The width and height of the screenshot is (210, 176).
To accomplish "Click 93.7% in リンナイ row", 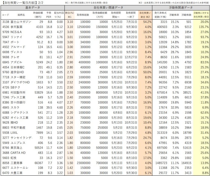I will point(205,37).
